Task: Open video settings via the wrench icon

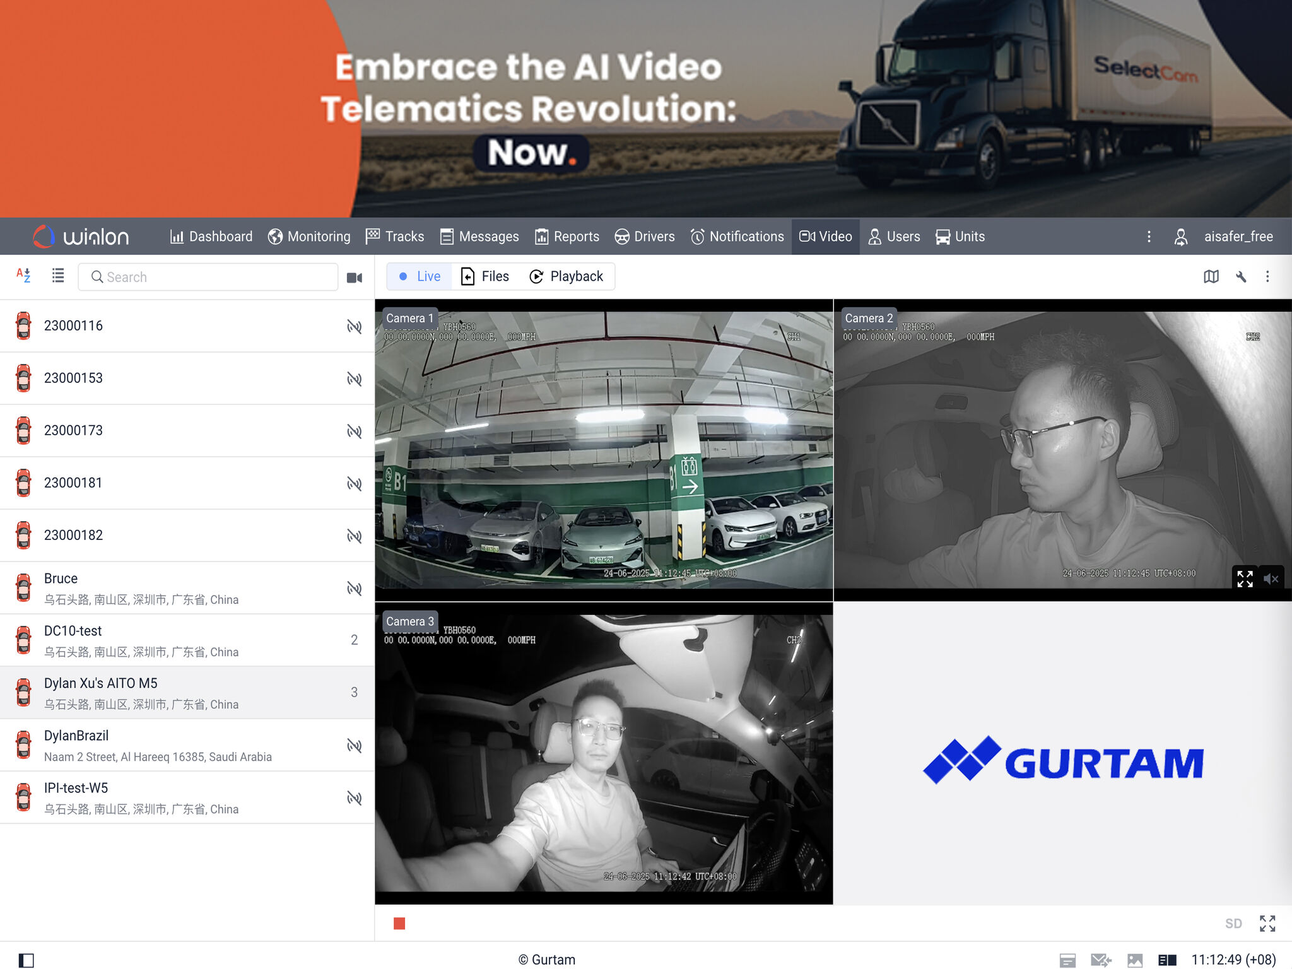Action: click(1240, 276)
